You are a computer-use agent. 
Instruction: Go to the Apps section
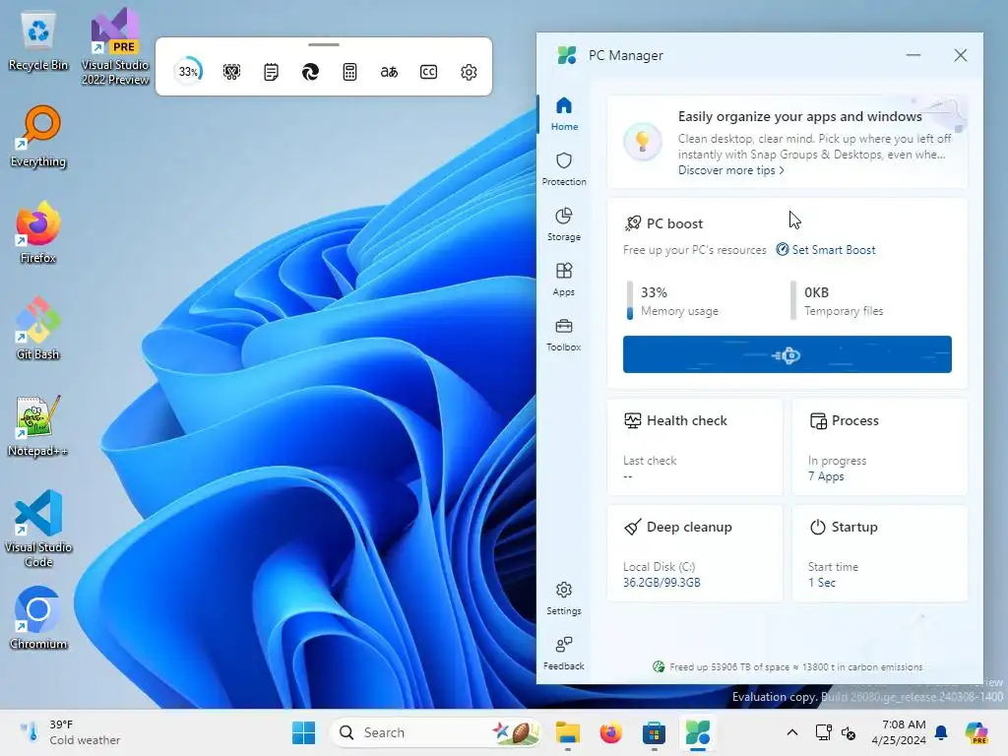click(564, 280)
